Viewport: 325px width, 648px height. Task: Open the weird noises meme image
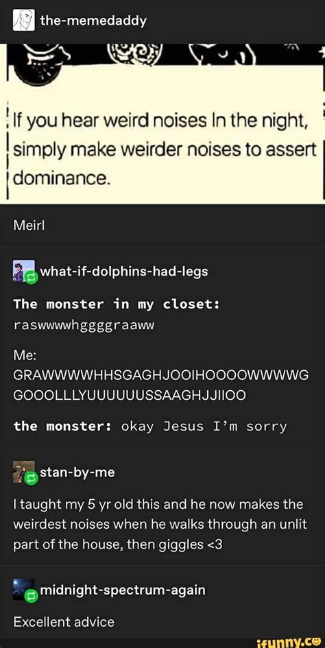(162, 123)
